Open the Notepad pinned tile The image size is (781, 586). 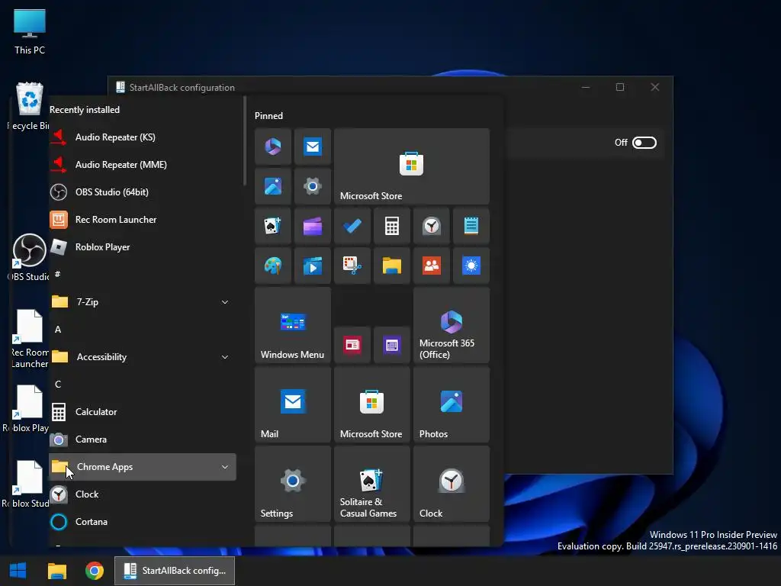(x=471, y=226)
